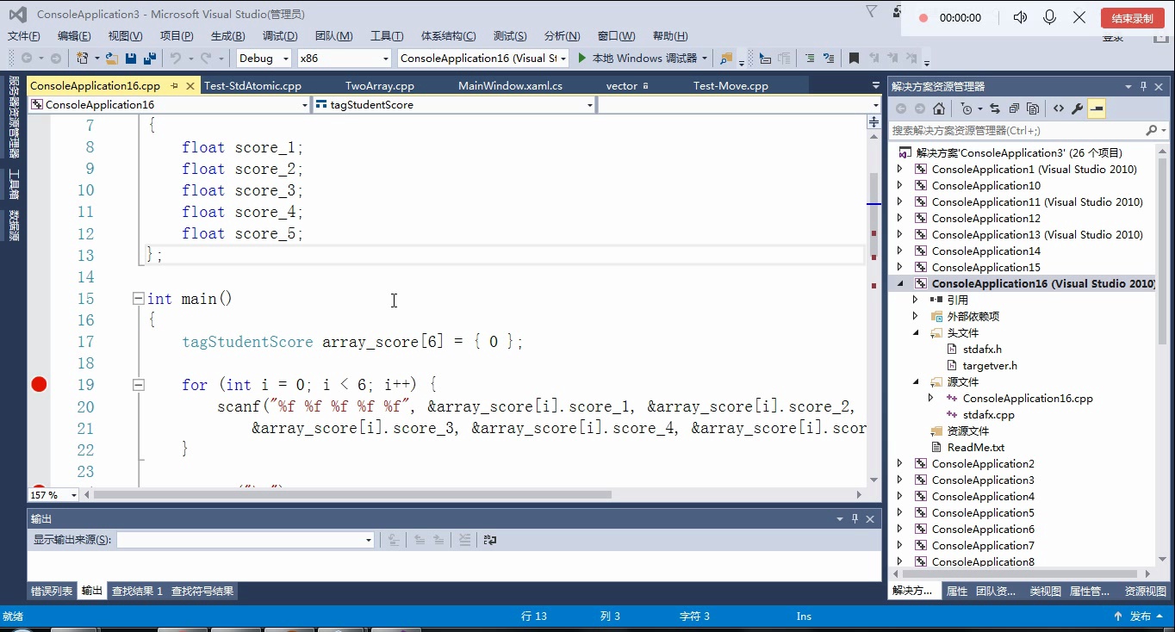Screen dimensions: 1175x632
Task: Click the editor horizontal scrollbar thumb
Action: point(353,495)
